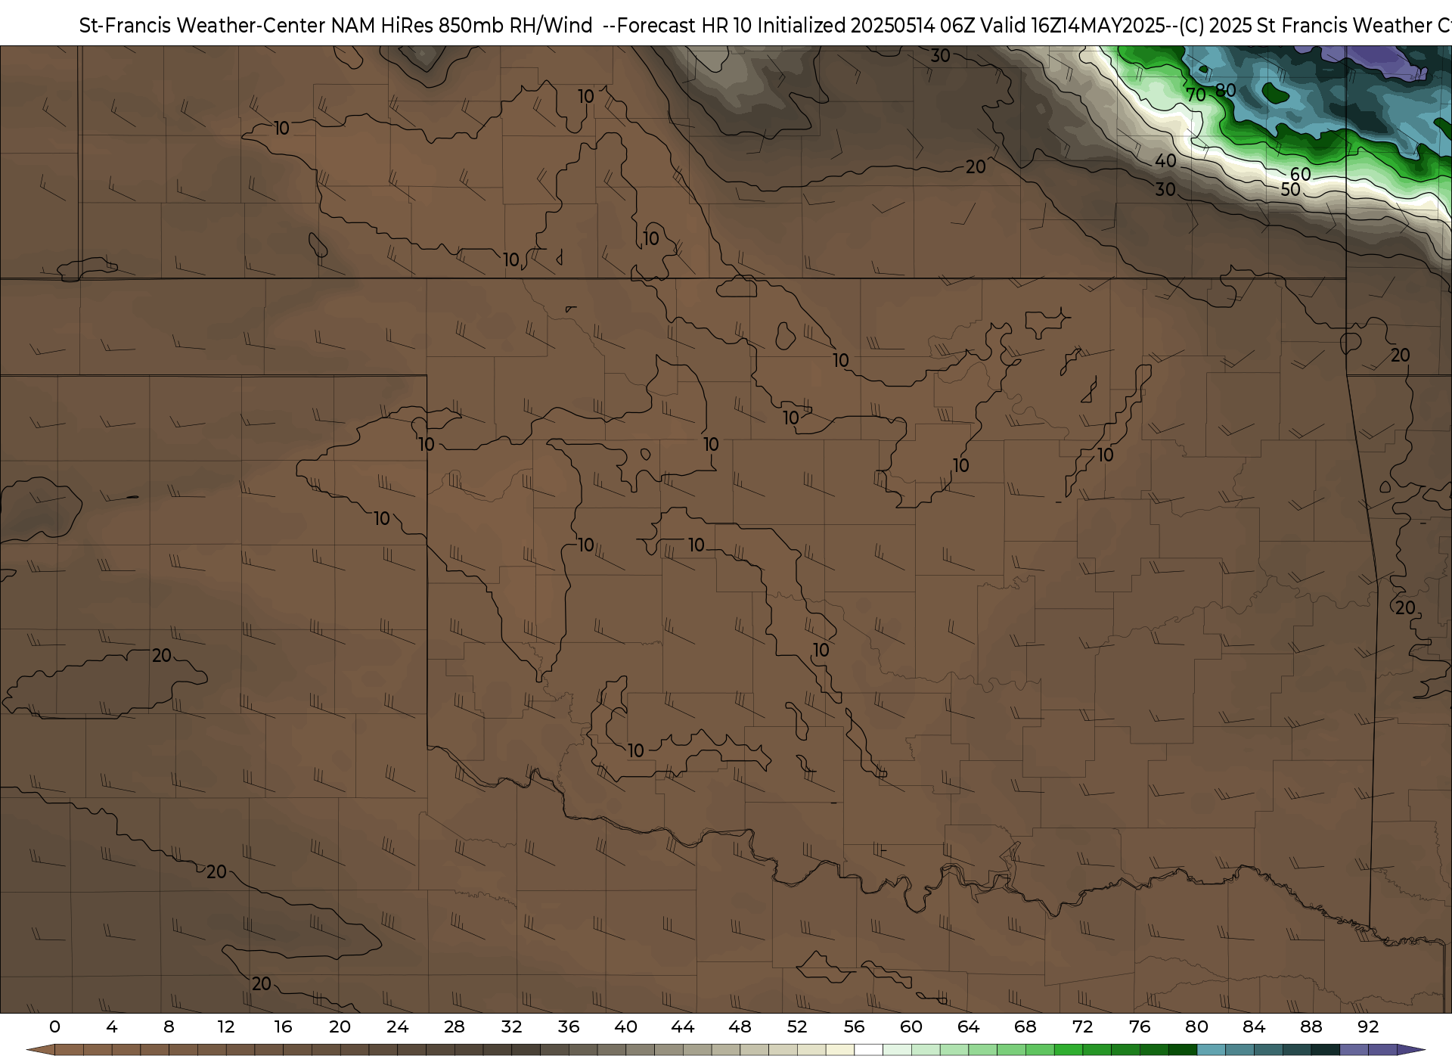
Task: Click the purple right arrow end of colorbar
Action: coord(1410,1050)
